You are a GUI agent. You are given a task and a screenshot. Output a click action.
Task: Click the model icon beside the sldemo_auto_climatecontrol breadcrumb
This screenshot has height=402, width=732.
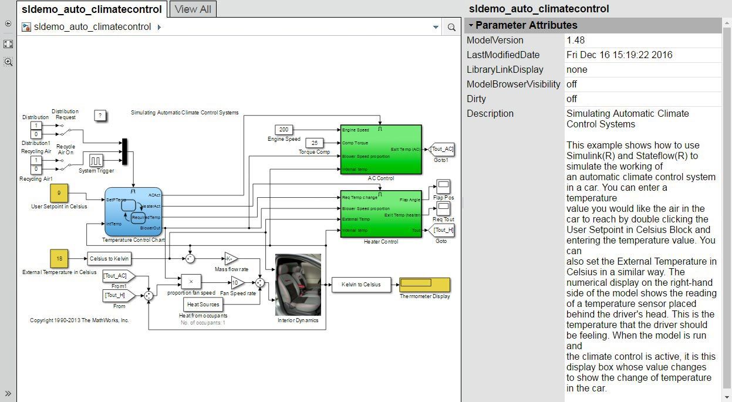(x=26, y=27)
